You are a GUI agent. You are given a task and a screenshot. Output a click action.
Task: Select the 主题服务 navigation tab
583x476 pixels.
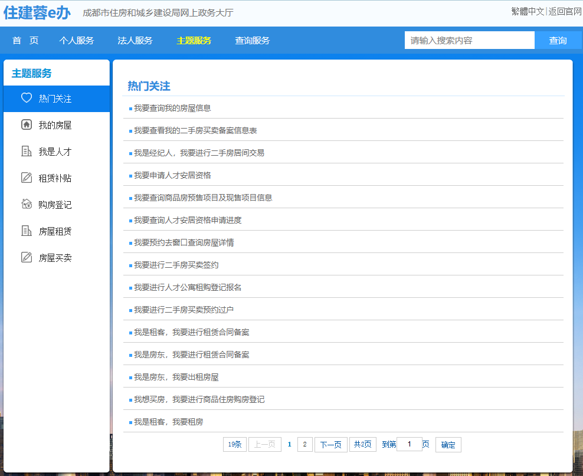[x=194, y=41]
